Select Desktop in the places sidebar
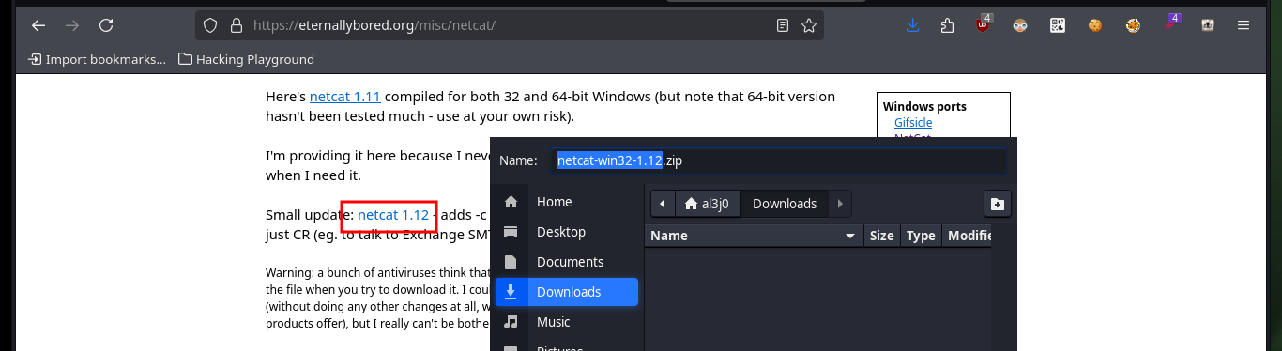 pyautogui.click(x=566, y=232)
